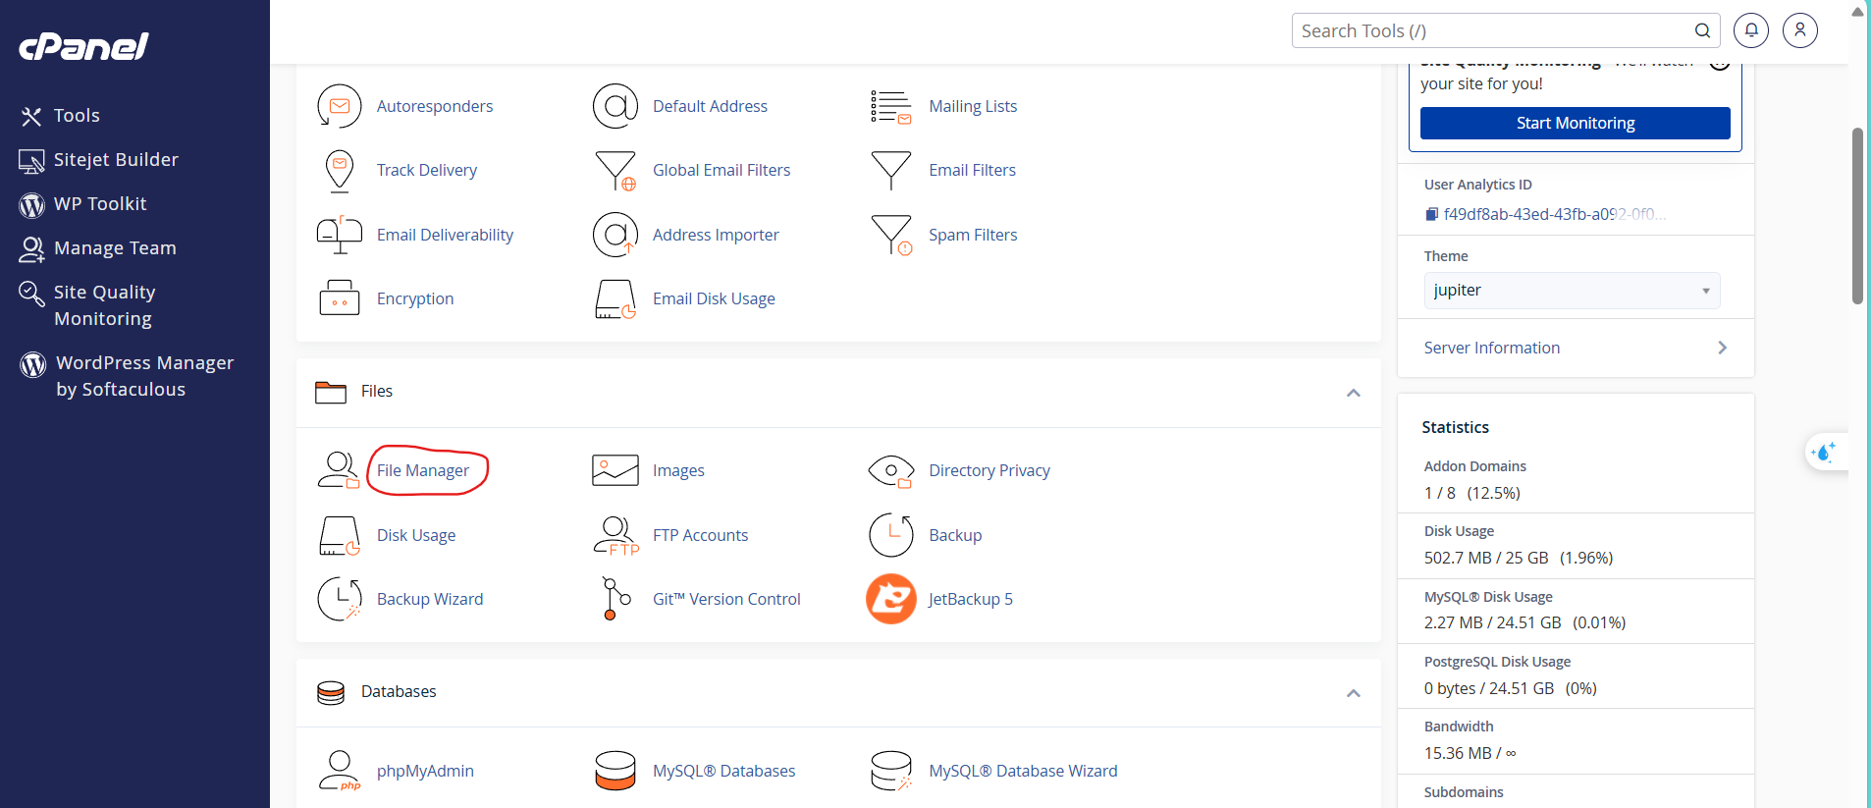This screenshot has height=808, width=1871.
Task: Click the page vertical scrollbar thumb
Action: [1857, 216]
